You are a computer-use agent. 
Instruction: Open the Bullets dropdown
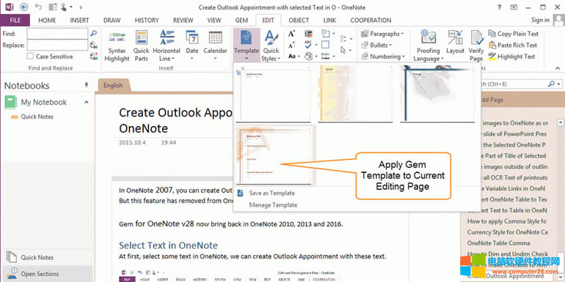click(376, 45)
